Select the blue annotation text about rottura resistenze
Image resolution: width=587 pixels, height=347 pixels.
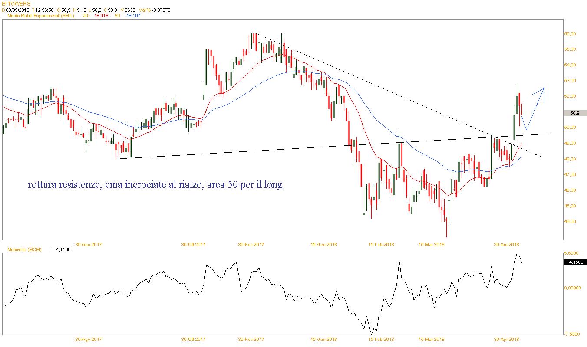[155, 185]
